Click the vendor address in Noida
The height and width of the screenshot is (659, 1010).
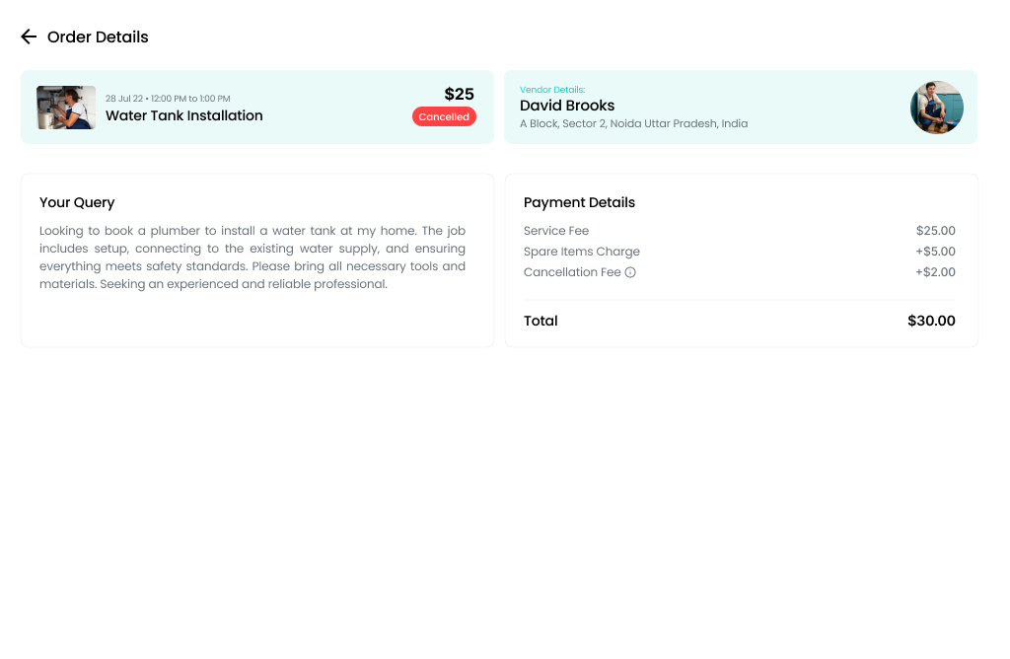point(634,123)
